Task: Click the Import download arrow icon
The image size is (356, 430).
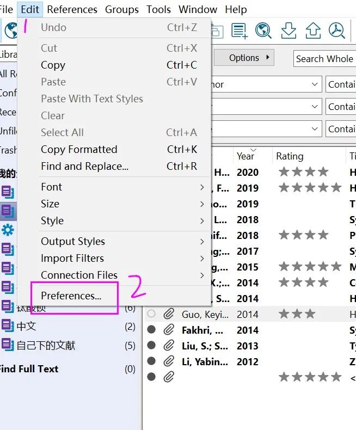Action: click(x=289, y=30)
